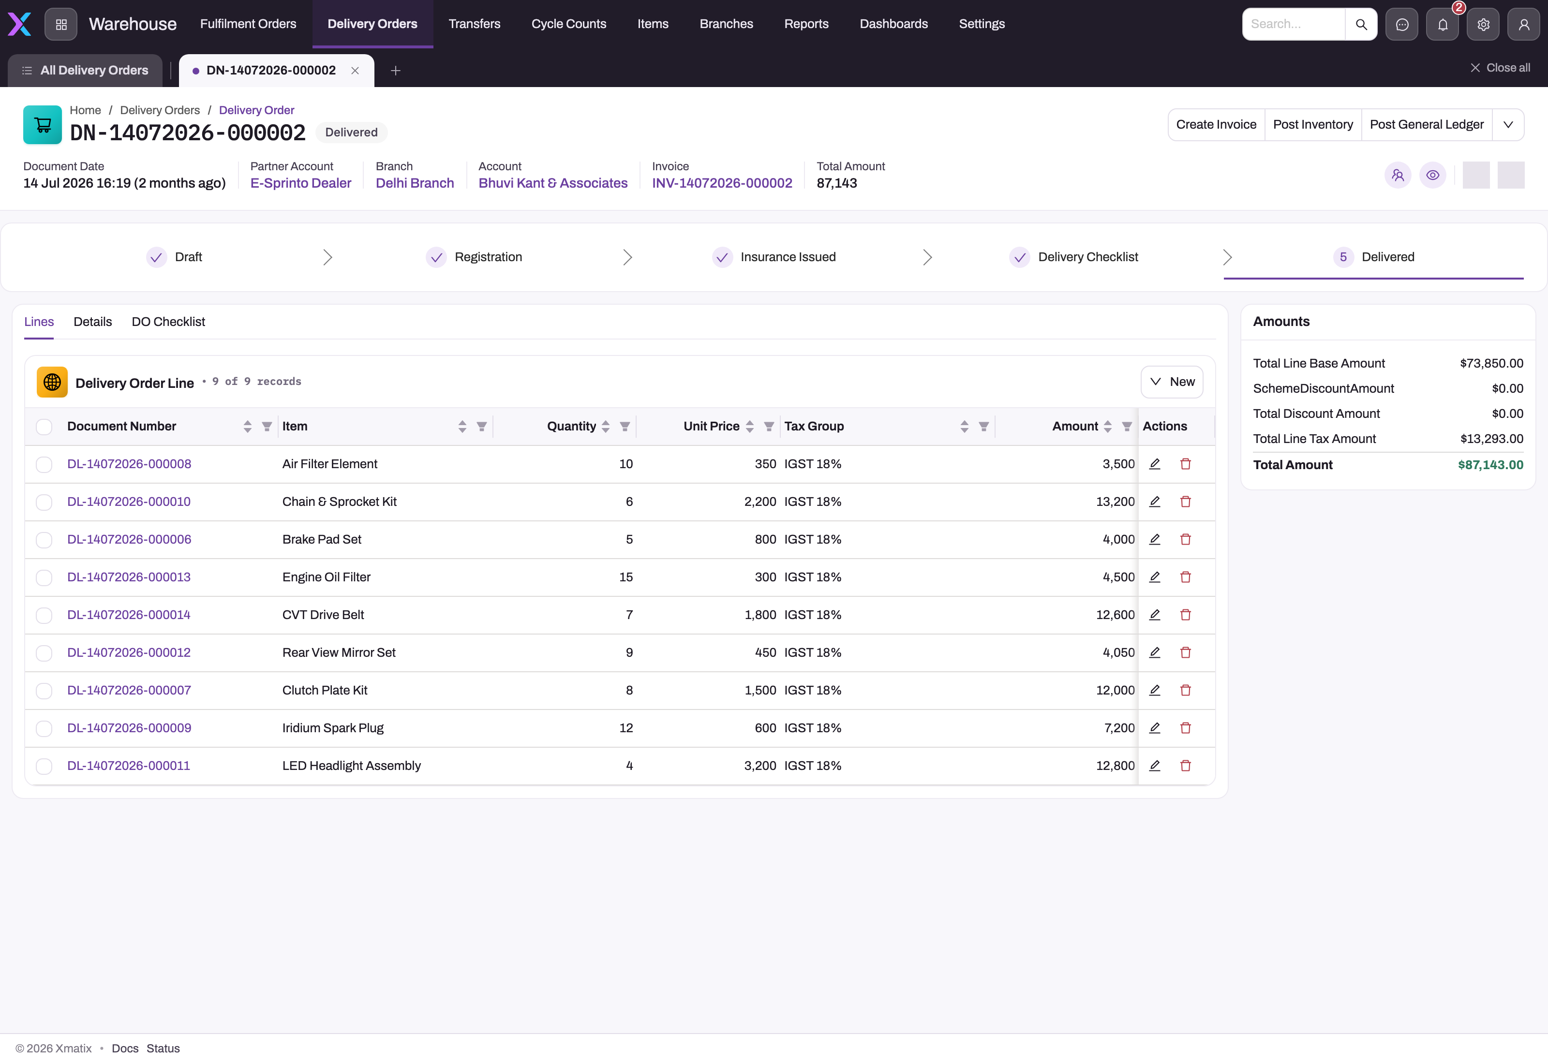The image size is (1548, 1064).
Task: Select checkbox for DL-14072026-000010
Action: click(x=44, y=502)
